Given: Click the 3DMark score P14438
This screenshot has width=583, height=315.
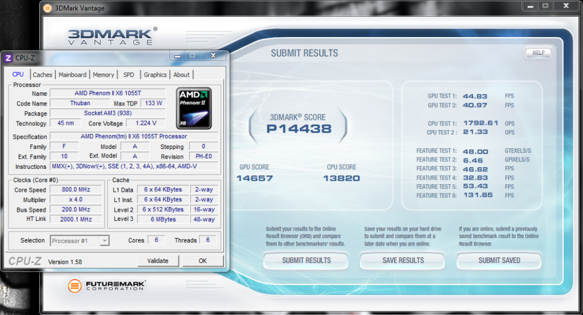Looking at the screenshot, I should (299, 129).
